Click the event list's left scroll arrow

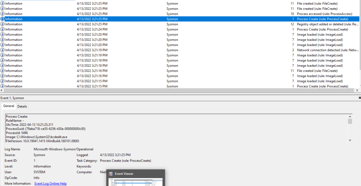point(2,90)
